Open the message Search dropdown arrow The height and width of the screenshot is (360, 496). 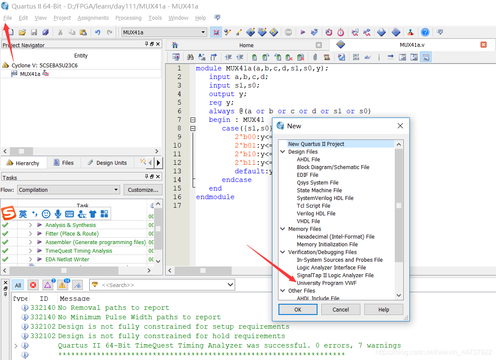[230, 285]
